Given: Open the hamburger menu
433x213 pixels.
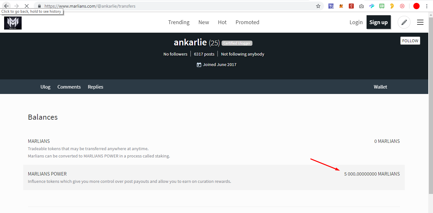Looking at the screenshot, I should click(x=420, y=22).
